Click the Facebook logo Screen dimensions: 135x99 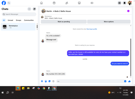[4, 3]
